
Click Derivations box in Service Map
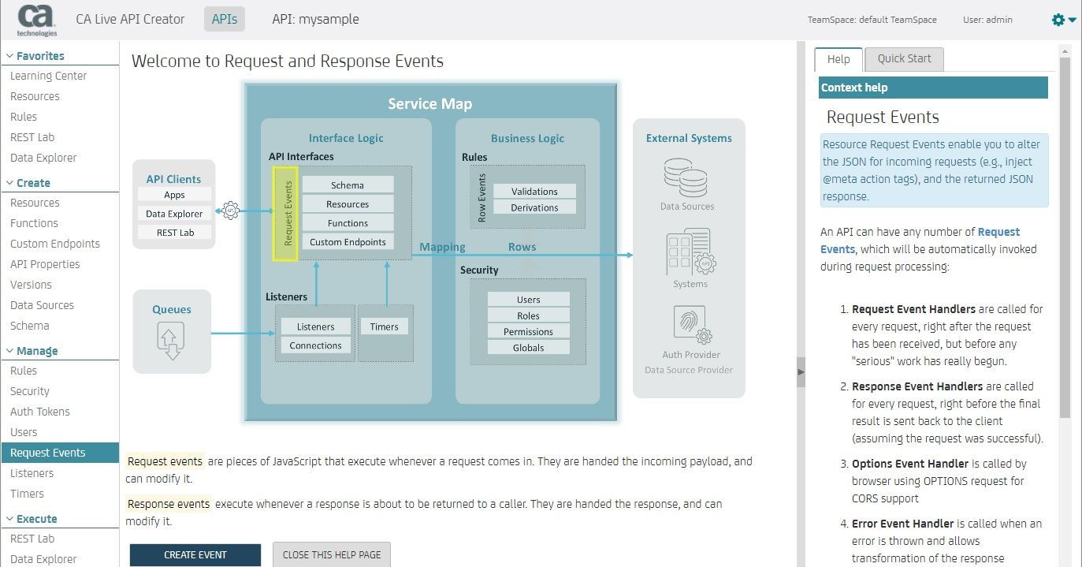click(x=534, y=208)
